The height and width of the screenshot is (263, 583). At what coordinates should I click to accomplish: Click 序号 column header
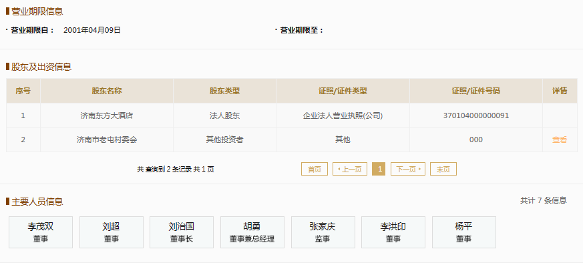pos(23,91)
